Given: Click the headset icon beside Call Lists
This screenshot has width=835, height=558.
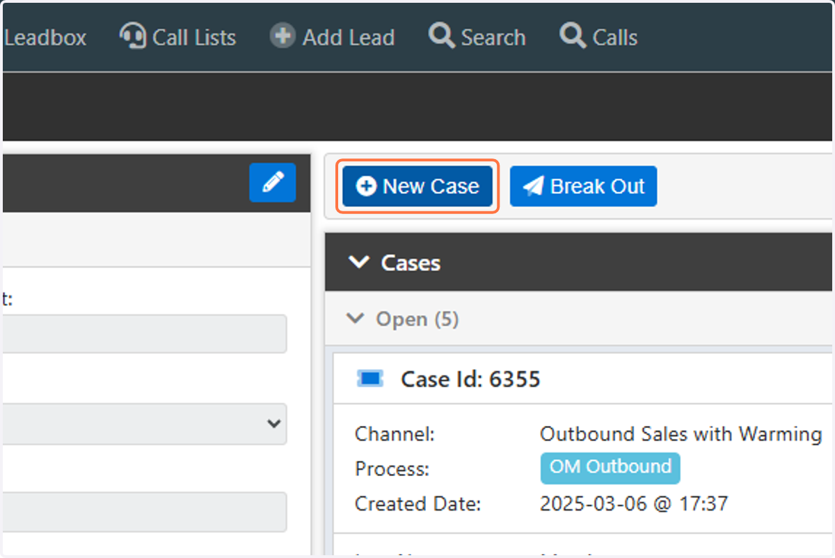Looking at the screenshot, I should click(132, 36).
